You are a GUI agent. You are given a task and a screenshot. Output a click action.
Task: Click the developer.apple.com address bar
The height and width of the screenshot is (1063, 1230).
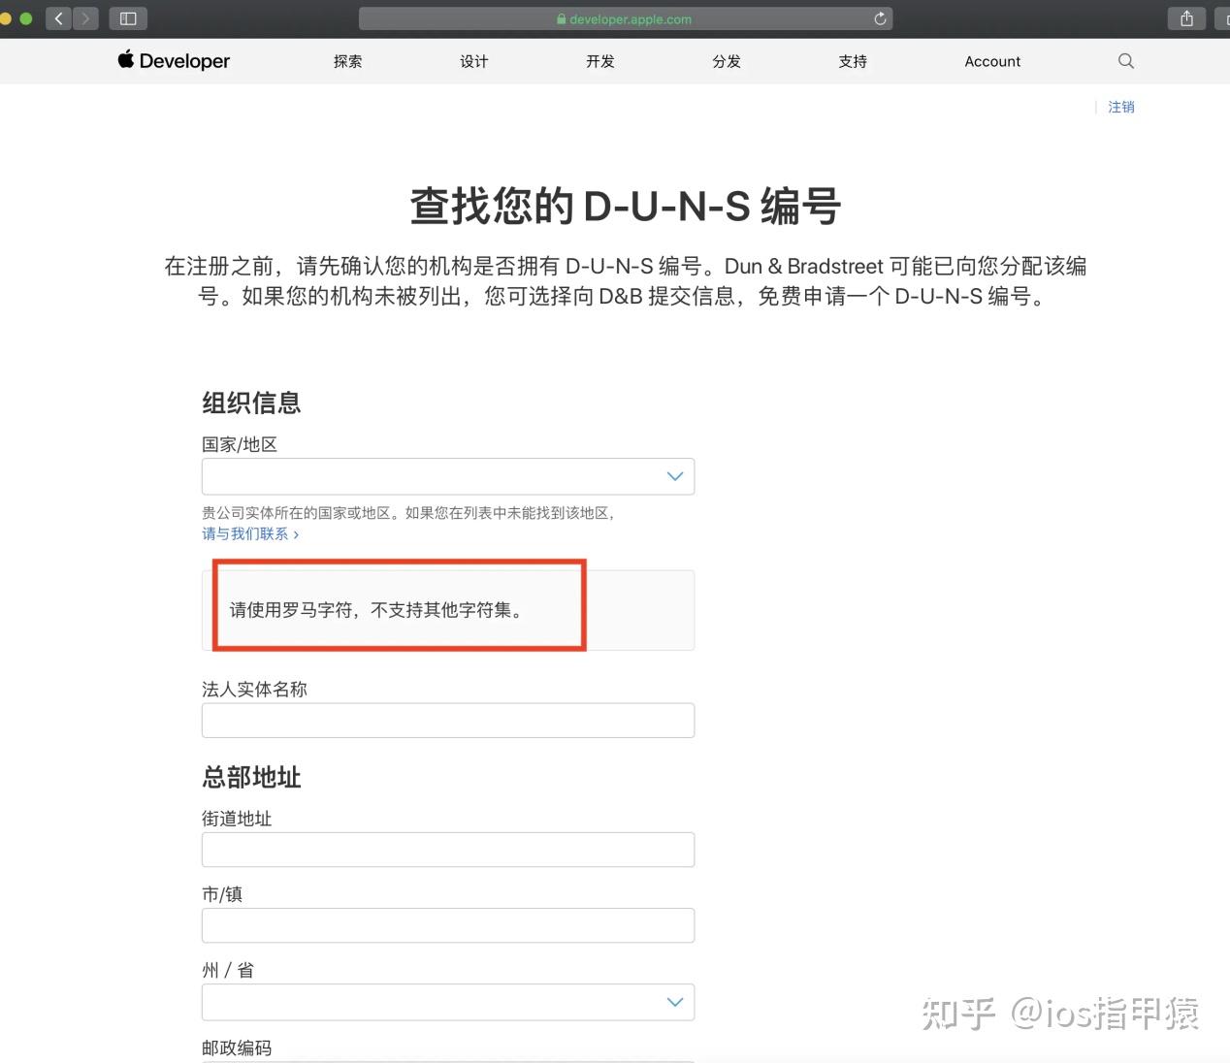(x=626, y=18)
